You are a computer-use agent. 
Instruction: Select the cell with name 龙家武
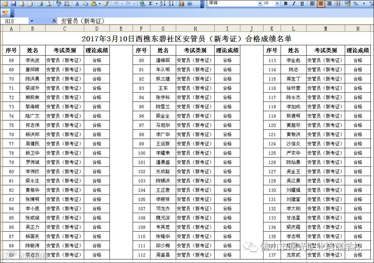pyautogui.click(x=293, y=255)
